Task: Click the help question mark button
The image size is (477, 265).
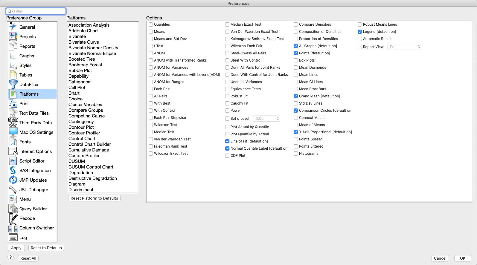Action: coord(10,257)
